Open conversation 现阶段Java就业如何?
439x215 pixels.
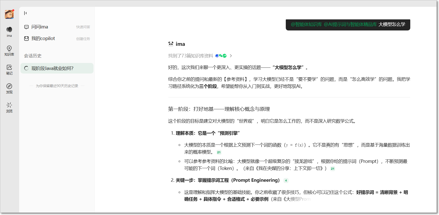(57, 68)
